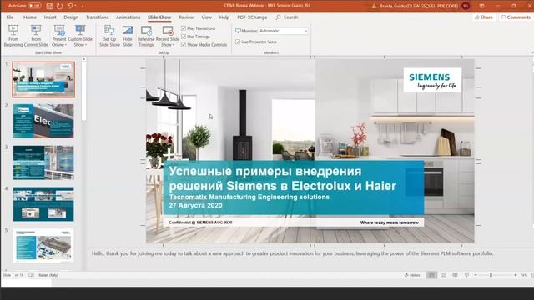Click the account warning triangle icon
This screenshot has width=534, height=300.
pyautogui.click(x=374, y=6)
